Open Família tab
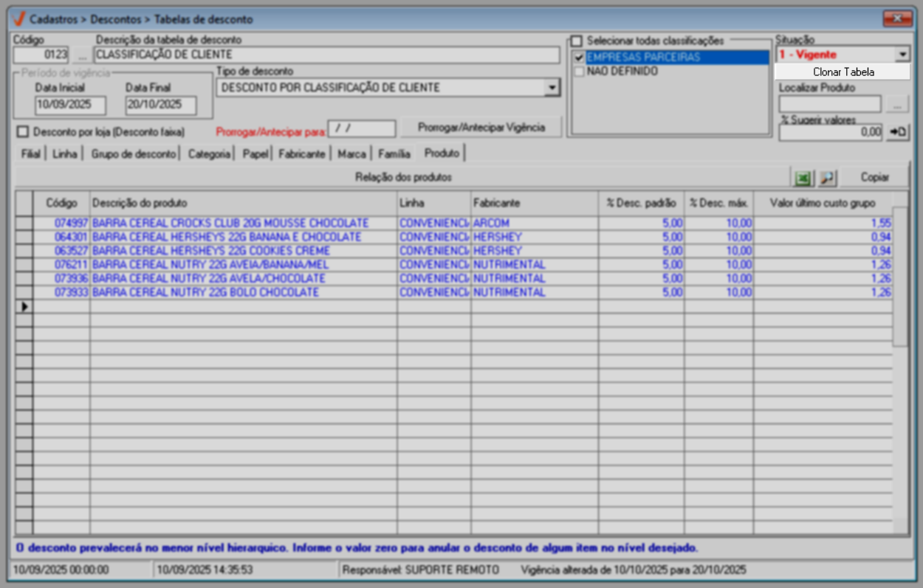923x588 pixels. pos(394,154)
